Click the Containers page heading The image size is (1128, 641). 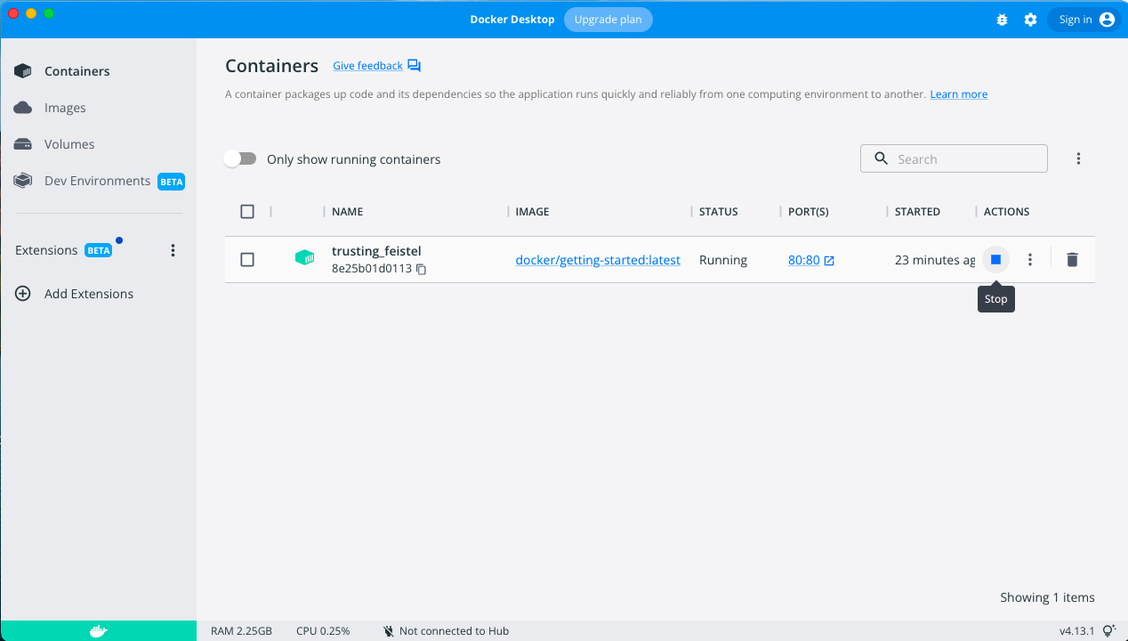point(271,66)
